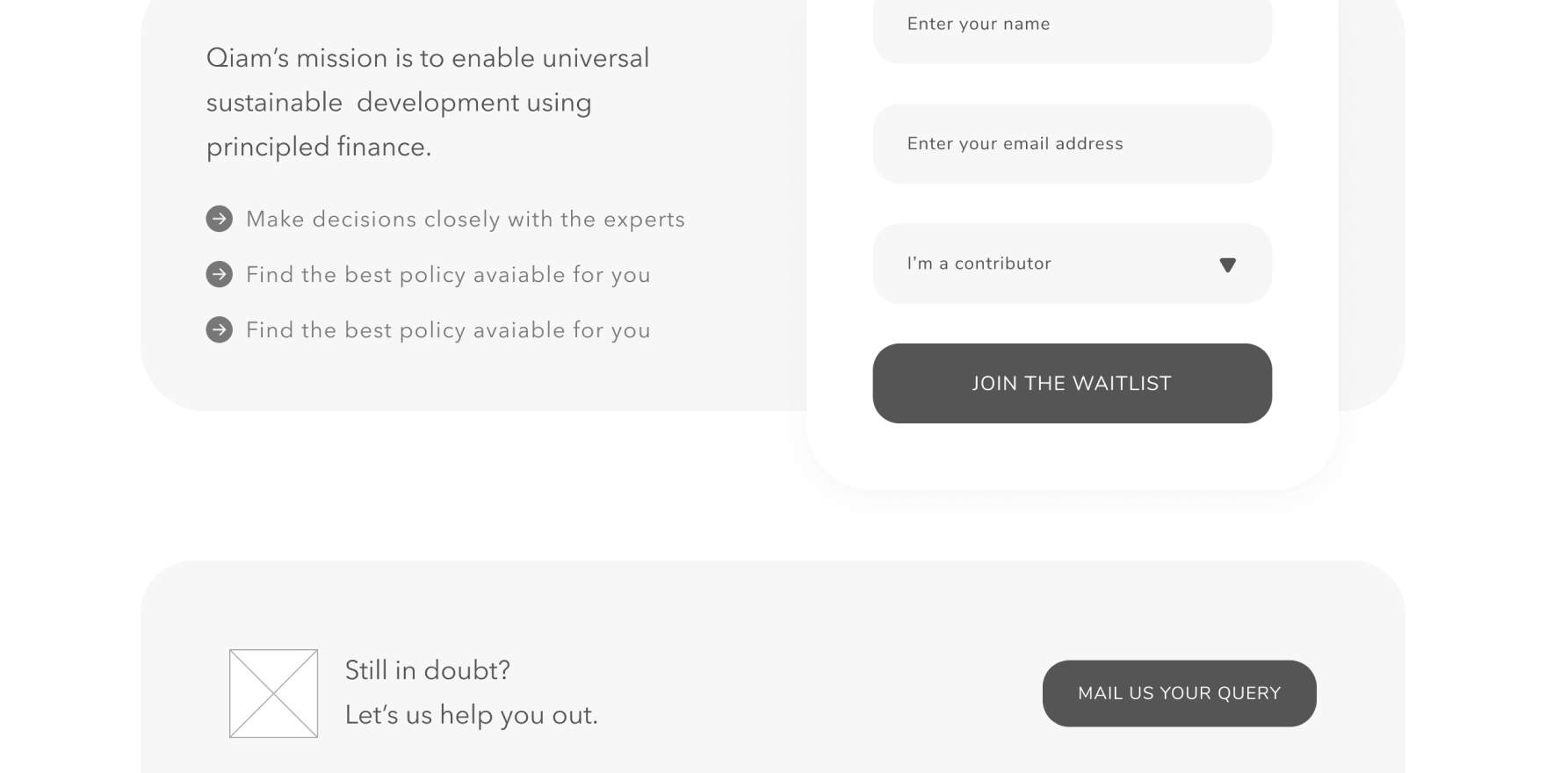Click the "principled finance." line
The width and height of the screenshot is (1546, 773).
click(x=318, y=147)
